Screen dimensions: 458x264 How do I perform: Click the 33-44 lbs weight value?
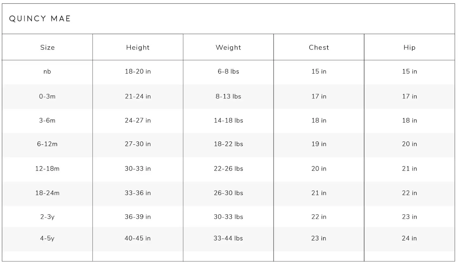228,238
